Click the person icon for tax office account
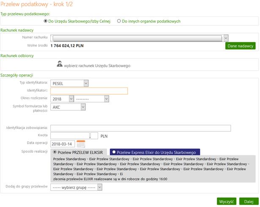 point(60,64)
